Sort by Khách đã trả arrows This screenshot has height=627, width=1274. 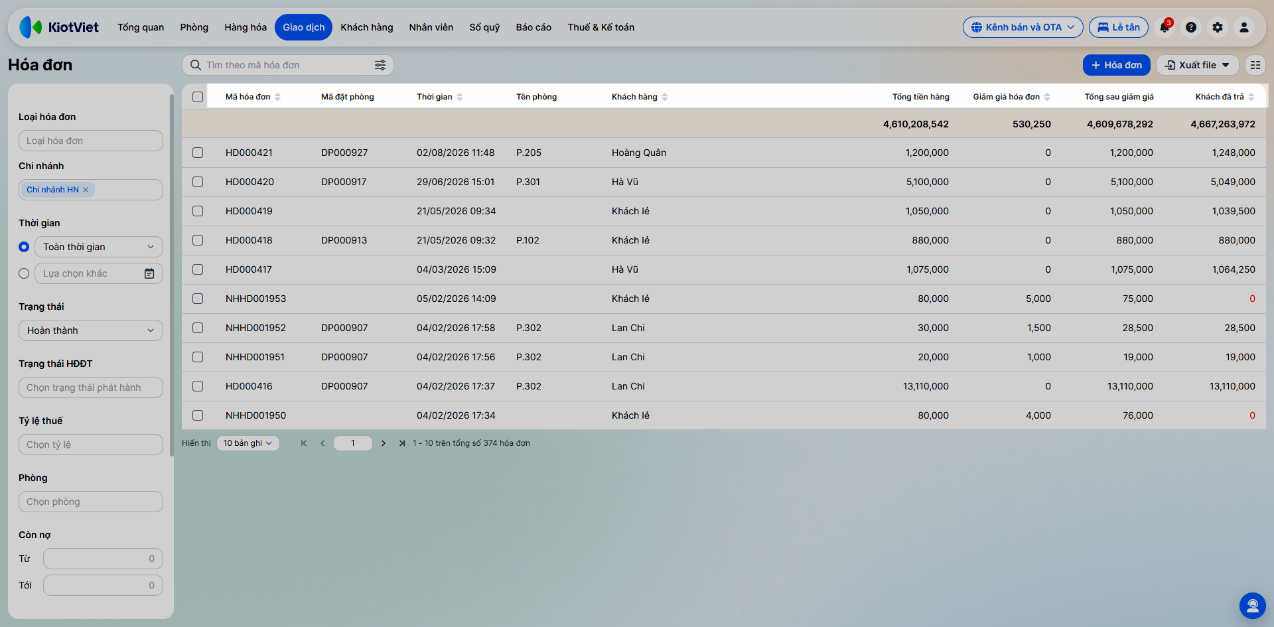pyautogui.click(x=1251, y=97)
